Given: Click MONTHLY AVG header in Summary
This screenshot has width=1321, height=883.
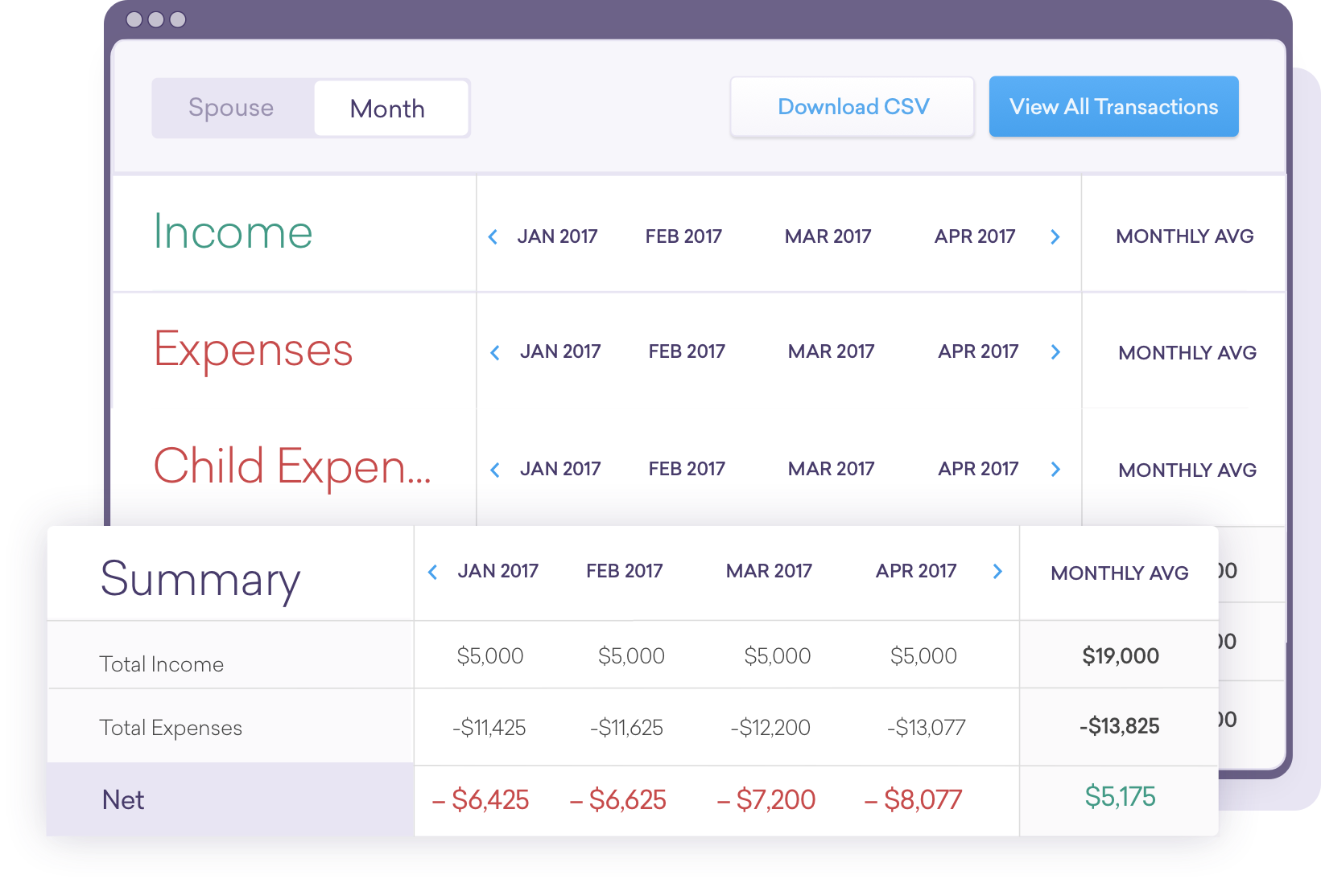Looking at the screenshot, I should [1119, 573].
